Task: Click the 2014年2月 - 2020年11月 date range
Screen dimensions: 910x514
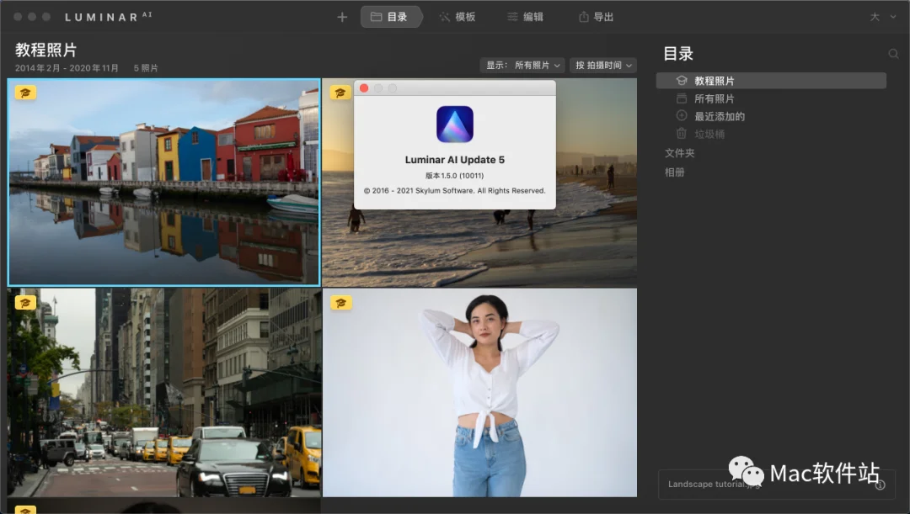Action: tap(67, 68)
